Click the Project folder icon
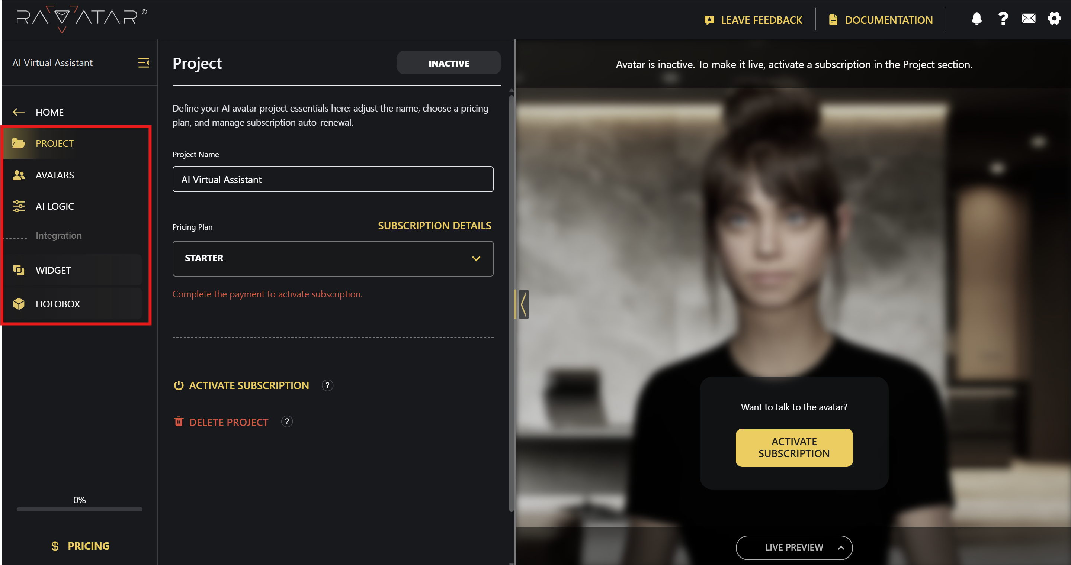Screen dimensions: 1071x565 point(19,143)
